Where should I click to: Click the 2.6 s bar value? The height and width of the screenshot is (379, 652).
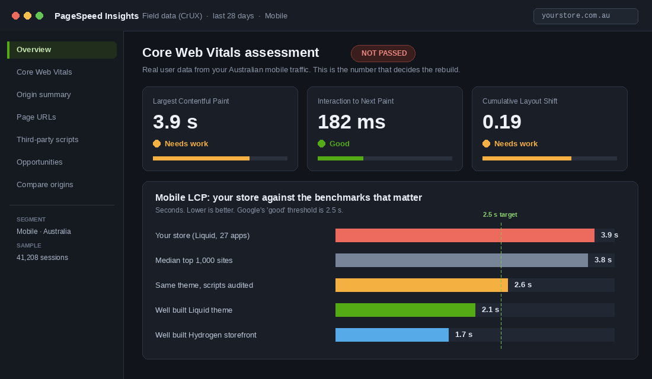tap(523, 285)
